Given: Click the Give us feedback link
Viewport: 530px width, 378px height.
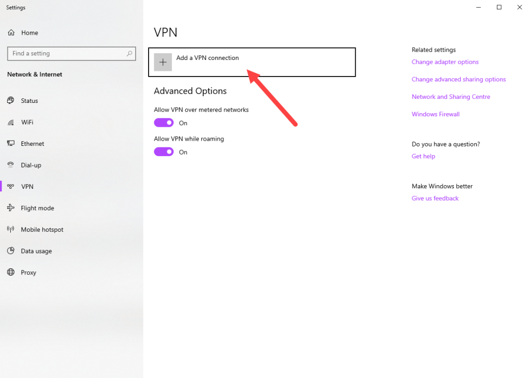Looking at the screenshot, I should click(435, 199).
